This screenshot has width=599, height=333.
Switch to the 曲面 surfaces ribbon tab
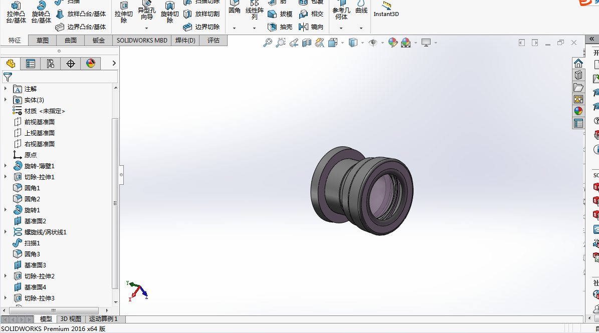70,41
